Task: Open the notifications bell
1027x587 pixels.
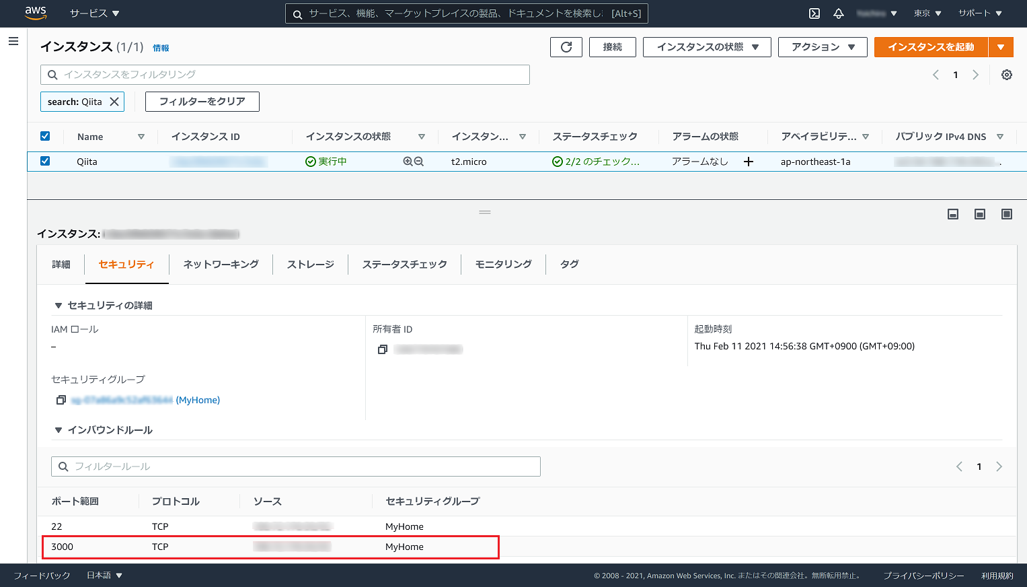Action: pyautogui.click(x=839, y=13)
